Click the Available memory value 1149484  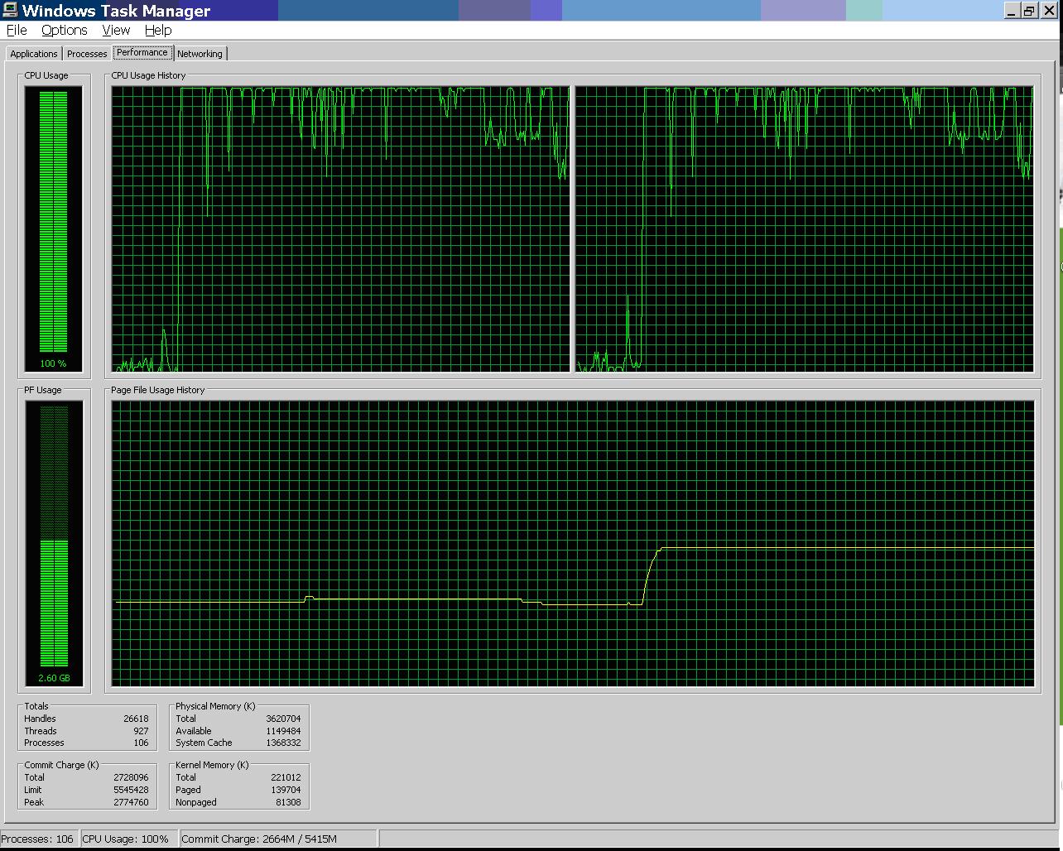coord(283,731)
